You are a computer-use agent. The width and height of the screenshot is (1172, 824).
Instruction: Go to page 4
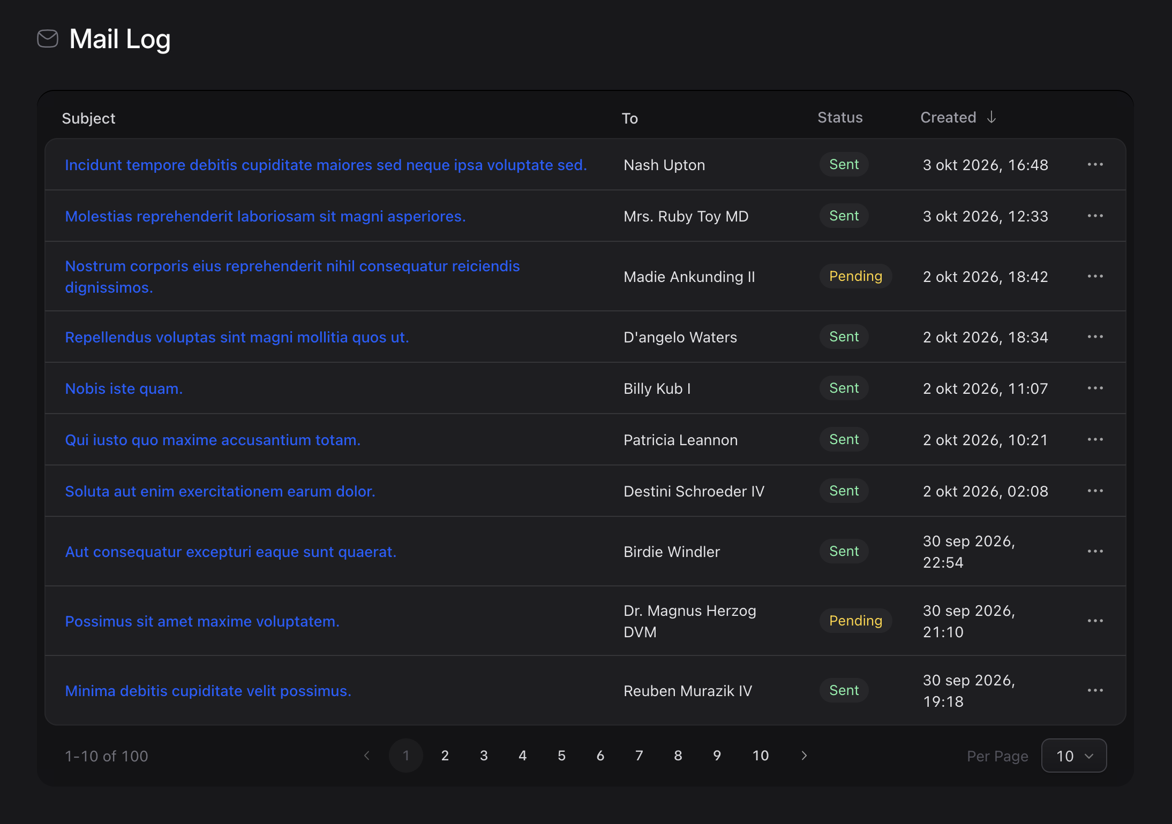tap(523, 756)
